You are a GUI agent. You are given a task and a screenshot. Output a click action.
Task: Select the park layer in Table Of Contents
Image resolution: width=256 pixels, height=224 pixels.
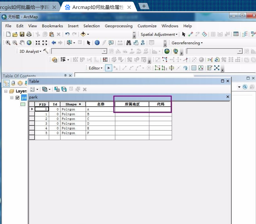click(x=24, y=98)
